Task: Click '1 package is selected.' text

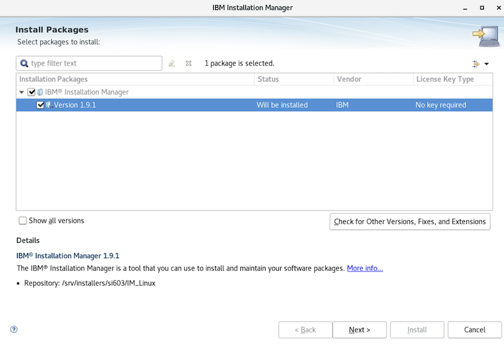Action: [x=240, y=63]
